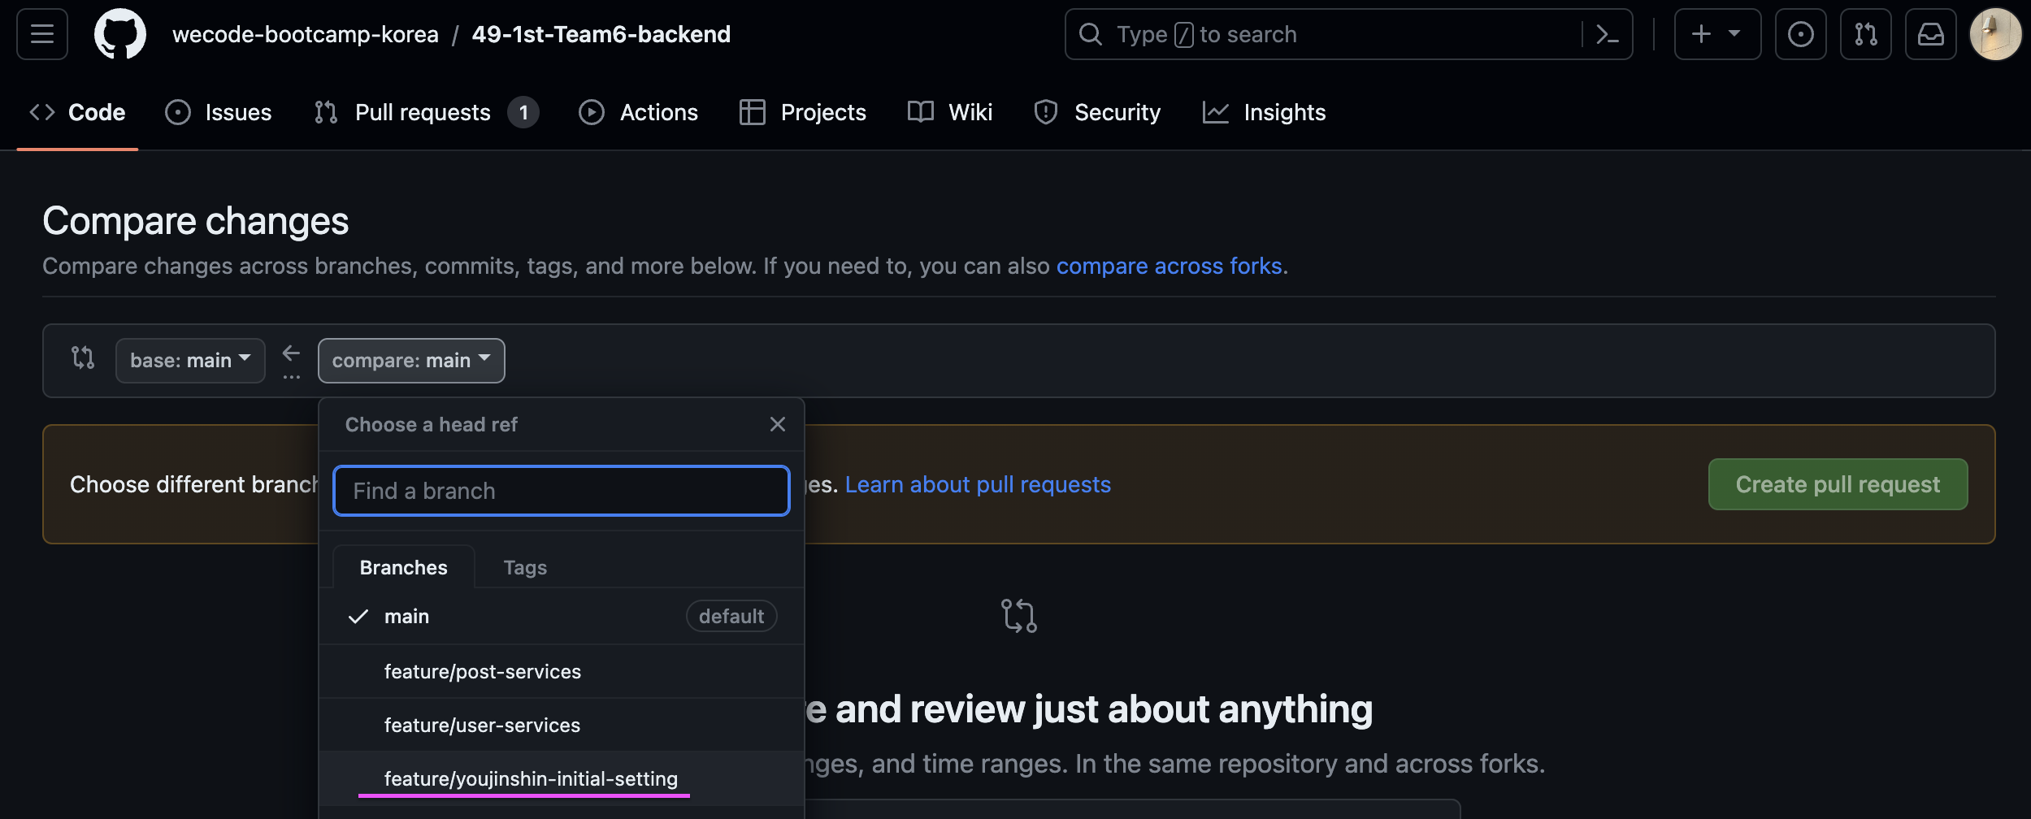Click the large pull request graphic icon
This screenshot has width=2031, height=819.
1018,616
